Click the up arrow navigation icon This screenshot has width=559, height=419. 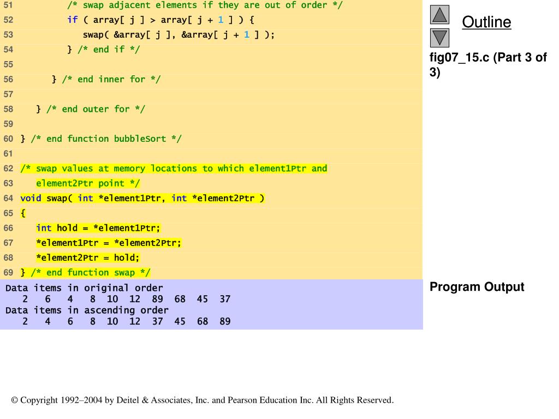click(439, 15)
